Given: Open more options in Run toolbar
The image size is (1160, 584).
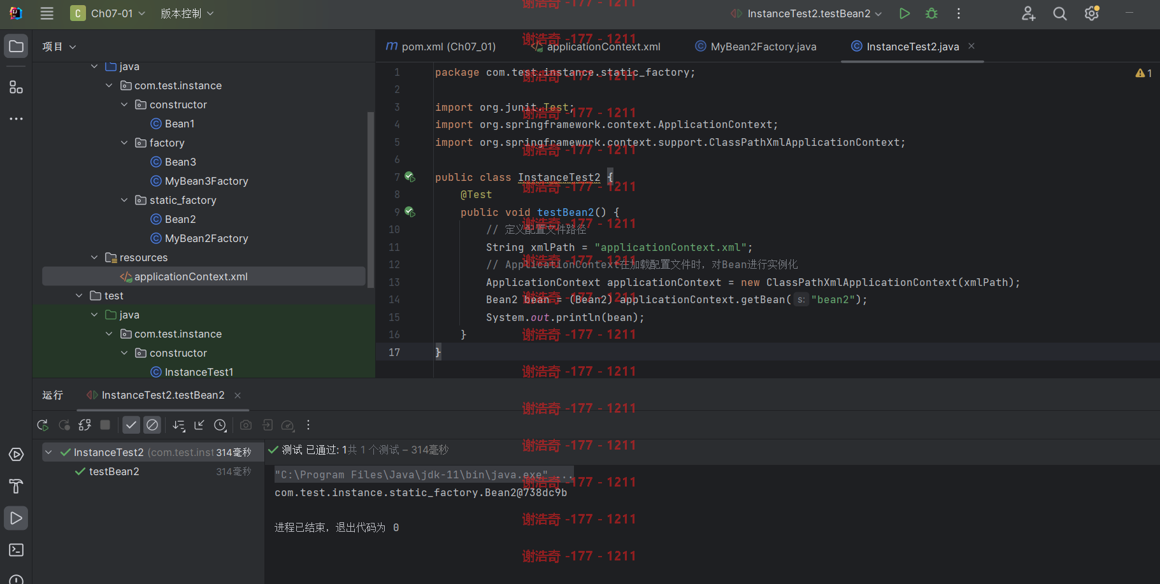Looking at the screenshot, I should click(x=308, y=425).
